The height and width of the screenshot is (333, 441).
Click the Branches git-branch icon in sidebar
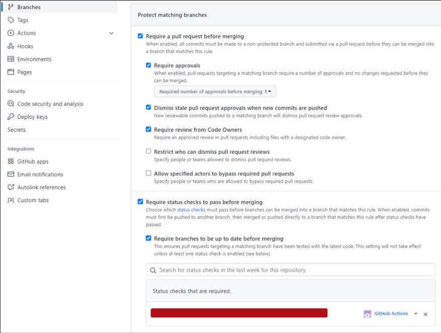11,7
